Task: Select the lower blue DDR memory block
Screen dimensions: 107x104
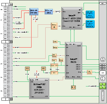Action: coord(90,24)
